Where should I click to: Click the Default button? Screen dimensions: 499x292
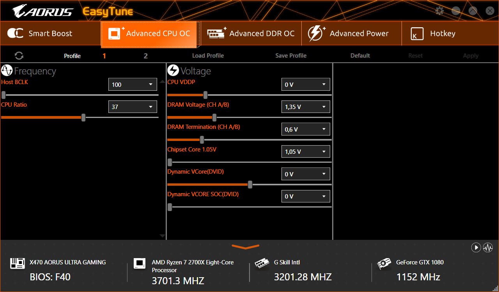(x=360, y=56)
